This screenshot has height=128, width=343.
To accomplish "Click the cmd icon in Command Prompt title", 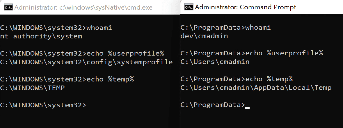I will tap(189, 7).
